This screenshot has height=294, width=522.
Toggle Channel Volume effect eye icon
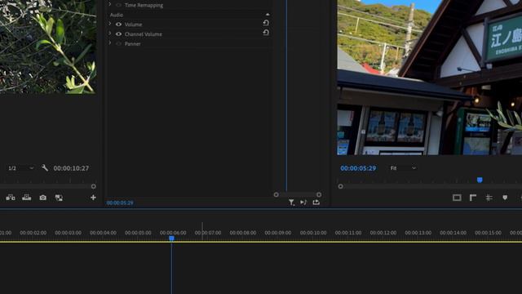point(118,34)
